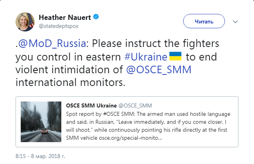254x164 pixels.
Task: Click the quoted tweet card's 'SMM vehicle' line
Action: [114, 138]
